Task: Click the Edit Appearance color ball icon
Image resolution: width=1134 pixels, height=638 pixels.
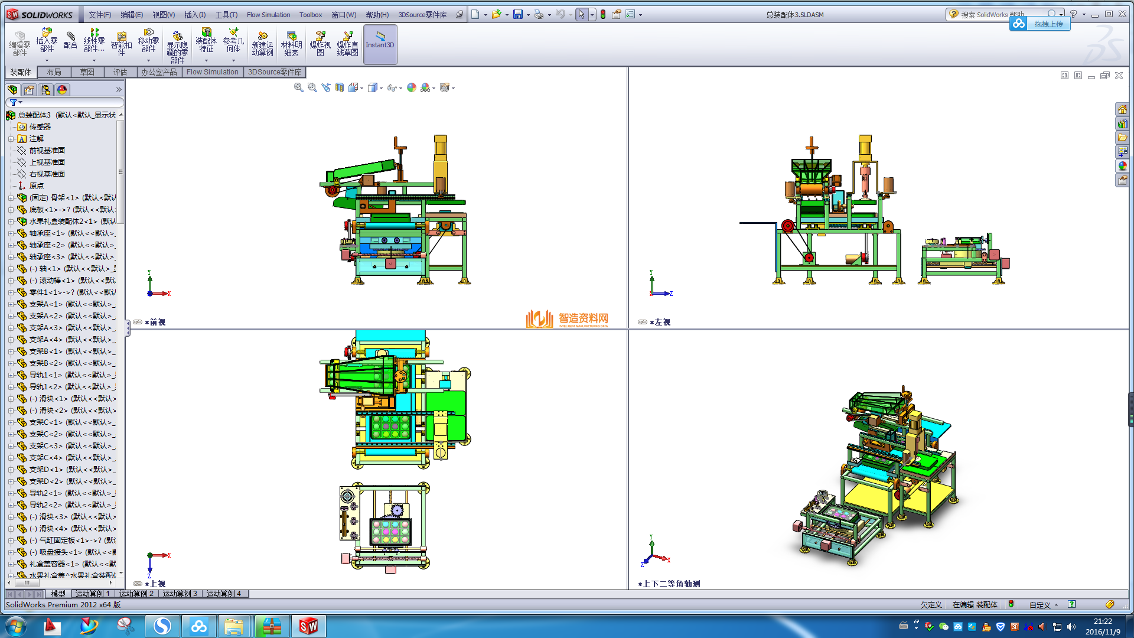Action: 412,87
